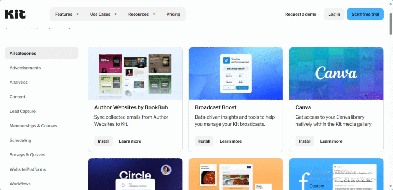Install the Canva integration
393x190 pixels.
(x=304, y=141)
